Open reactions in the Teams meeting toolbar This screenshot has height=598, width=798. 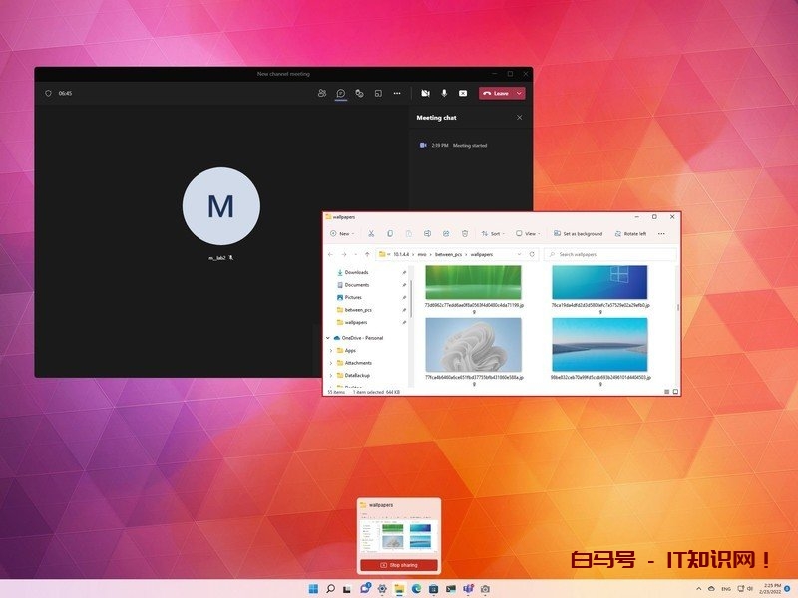[x=359, y=93]
